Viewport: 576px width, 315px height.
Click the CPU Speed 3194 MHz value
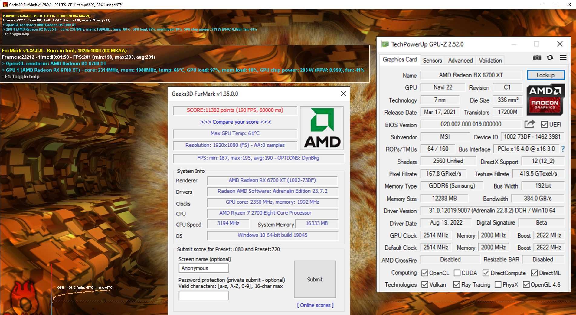(228, 223)
